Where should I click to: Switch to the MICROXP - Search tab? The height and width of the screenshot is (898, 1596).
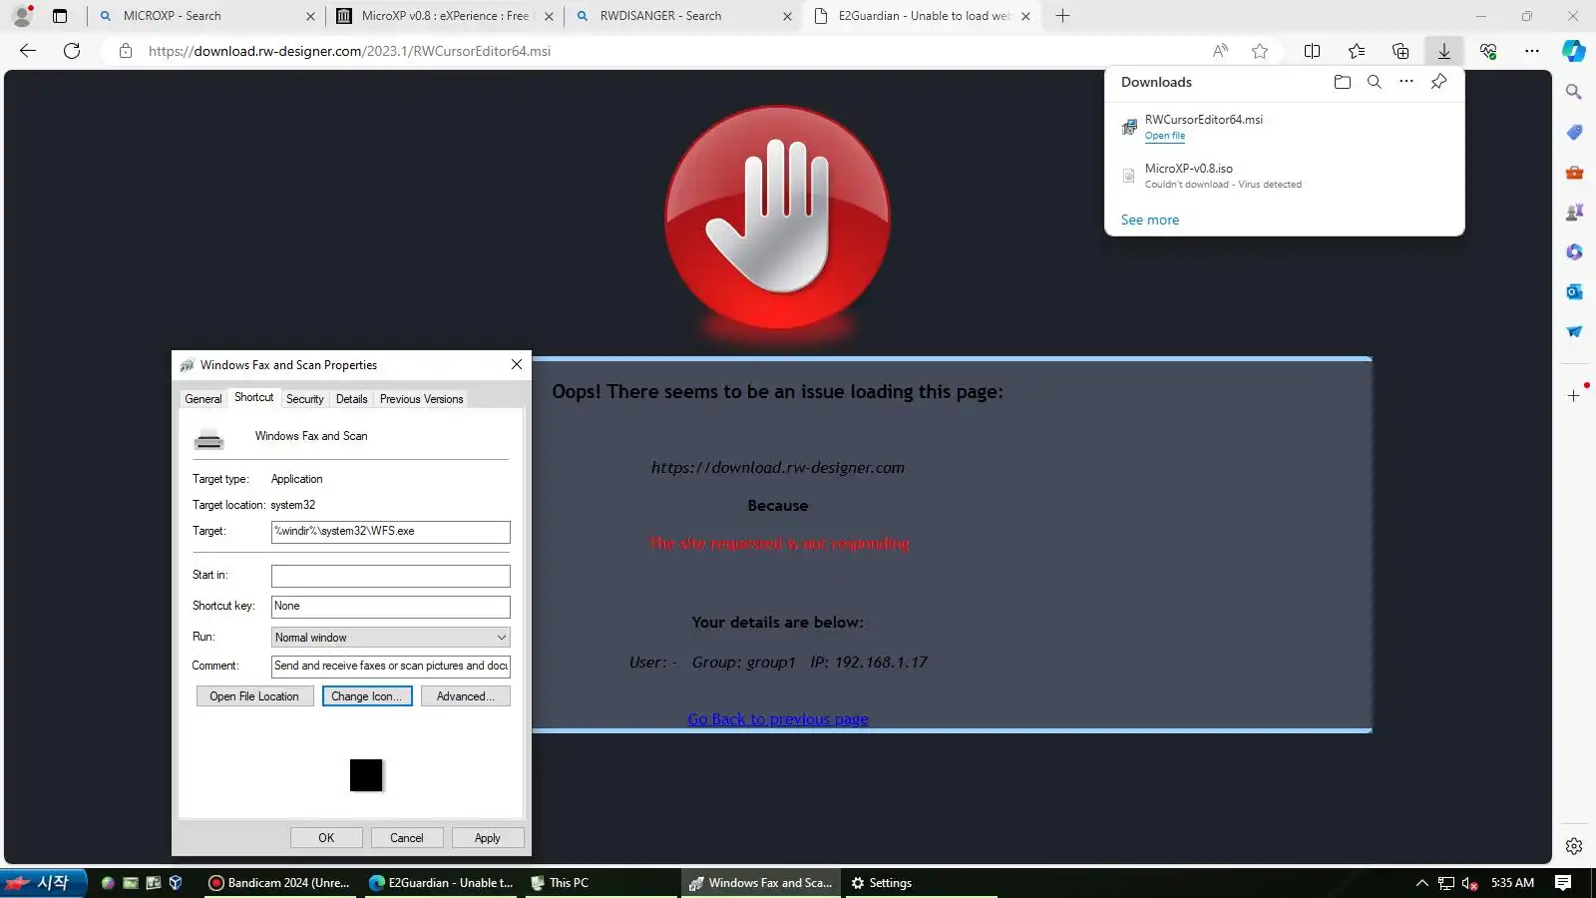(x=206, y=16)
